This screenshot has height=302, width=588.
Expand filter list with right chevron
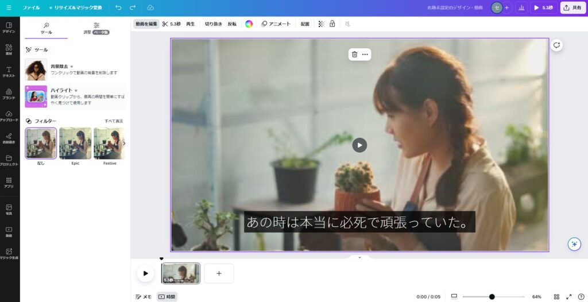124,143
